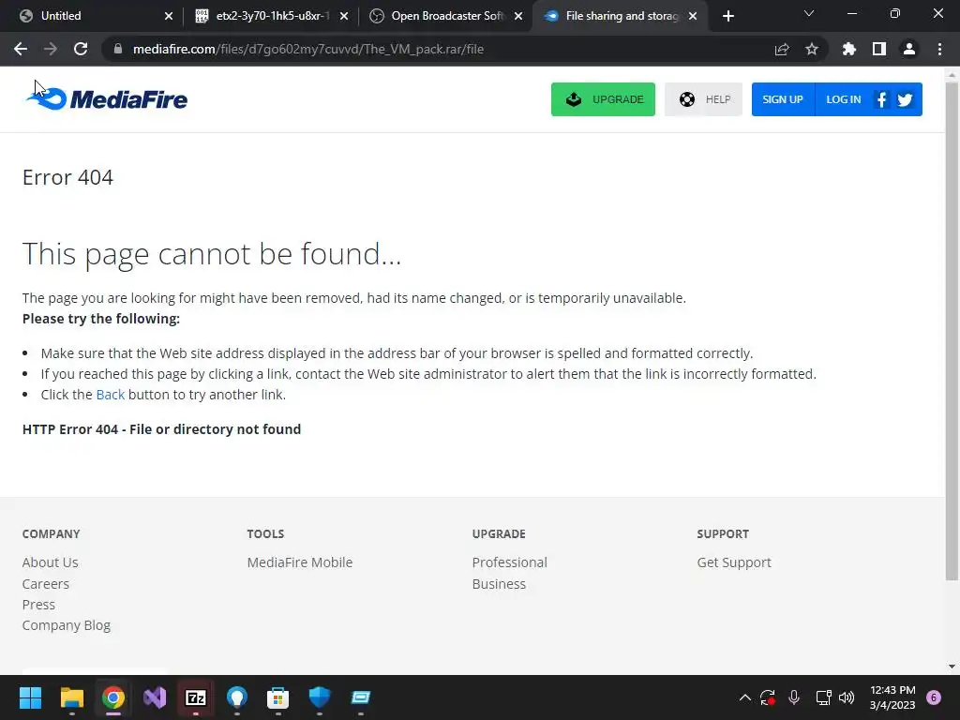This screenshot has width=960, height=720.
Task: Click the scrollbar down arrow
Action: click(x=952, y=667)
